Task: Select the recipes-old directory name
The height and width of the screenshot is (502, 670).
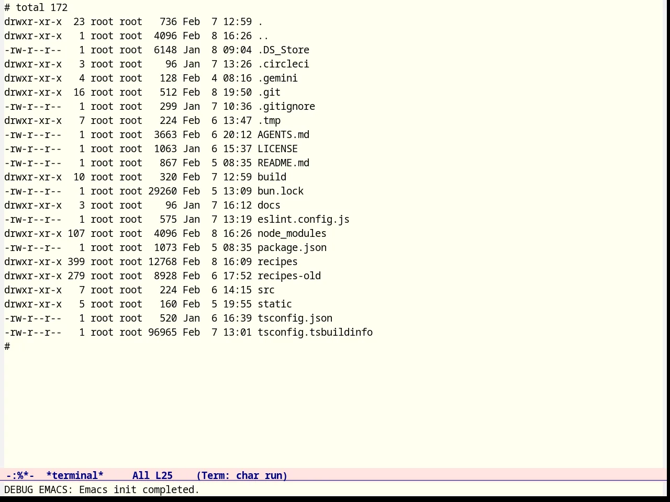Action: coord(289,276)
